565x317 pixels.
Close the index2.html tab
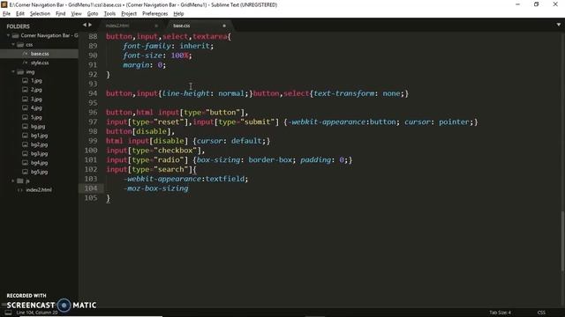coord(156,26)
